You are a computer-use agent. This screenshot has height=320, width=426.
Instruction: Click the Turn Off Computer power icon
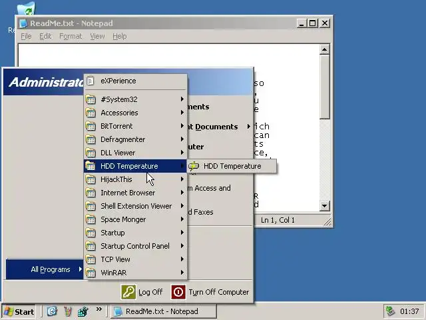(x=178, y=292)
